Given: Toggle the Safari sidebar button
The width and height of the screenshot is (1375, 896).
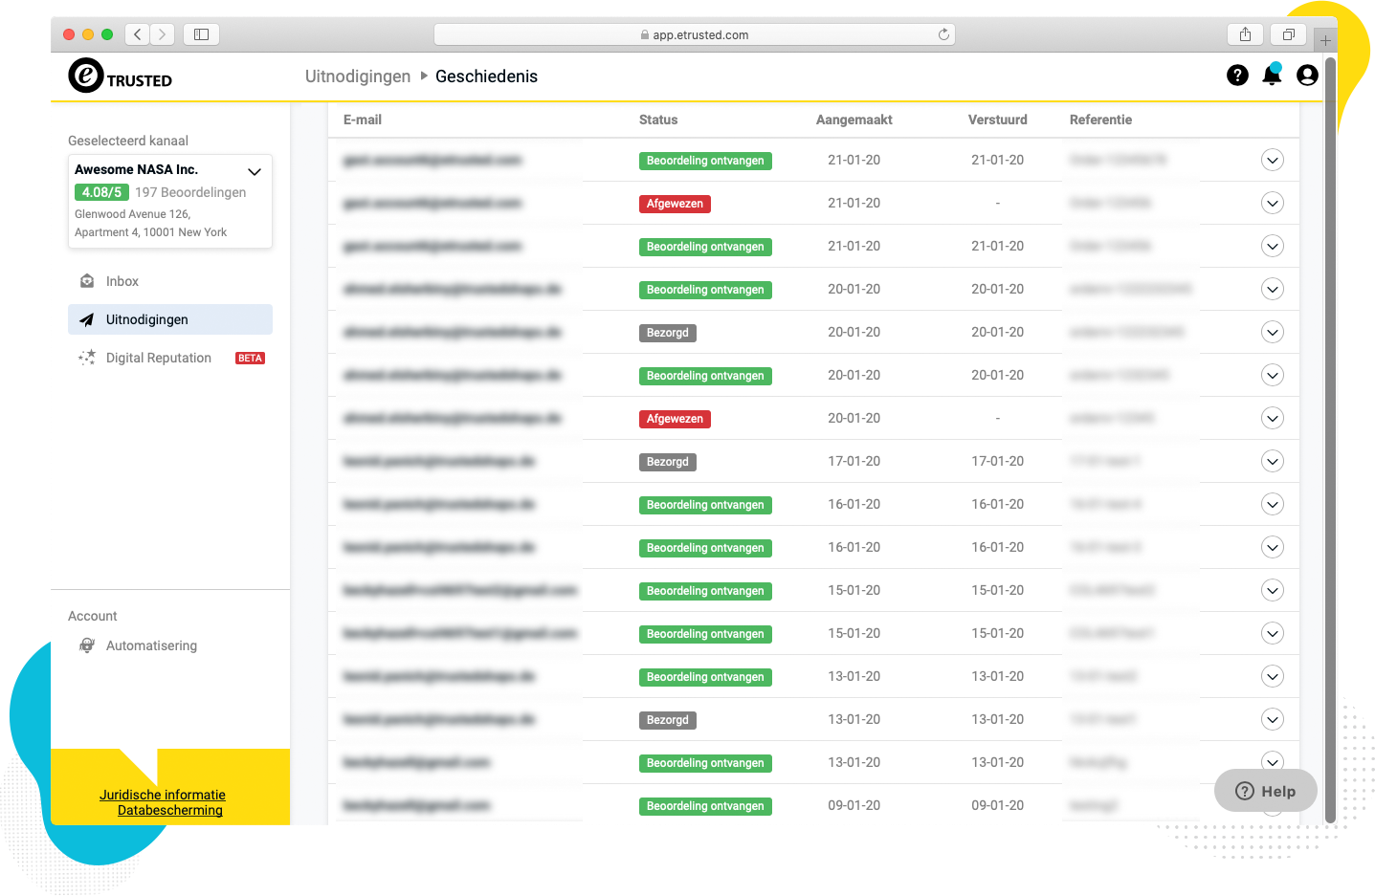Looking at the screenshot, I should [201, 34].
